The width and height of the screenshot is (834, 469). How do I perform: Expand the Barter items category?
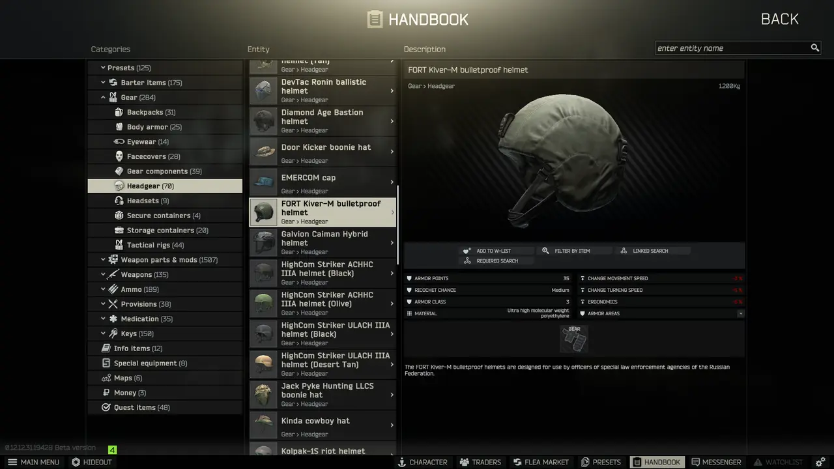pyautogui.click(x=103, y=83)
